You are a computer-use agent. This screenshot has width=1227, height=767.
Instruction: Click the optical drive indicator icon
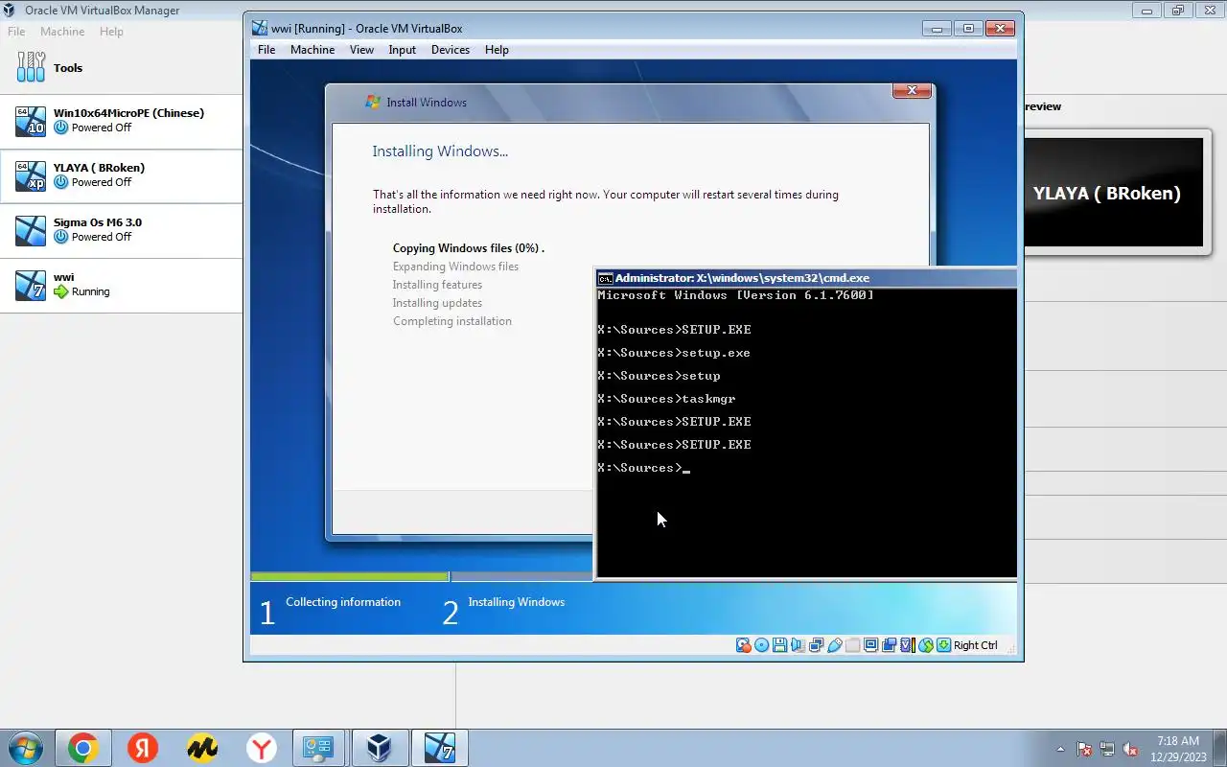click(762, 645)
